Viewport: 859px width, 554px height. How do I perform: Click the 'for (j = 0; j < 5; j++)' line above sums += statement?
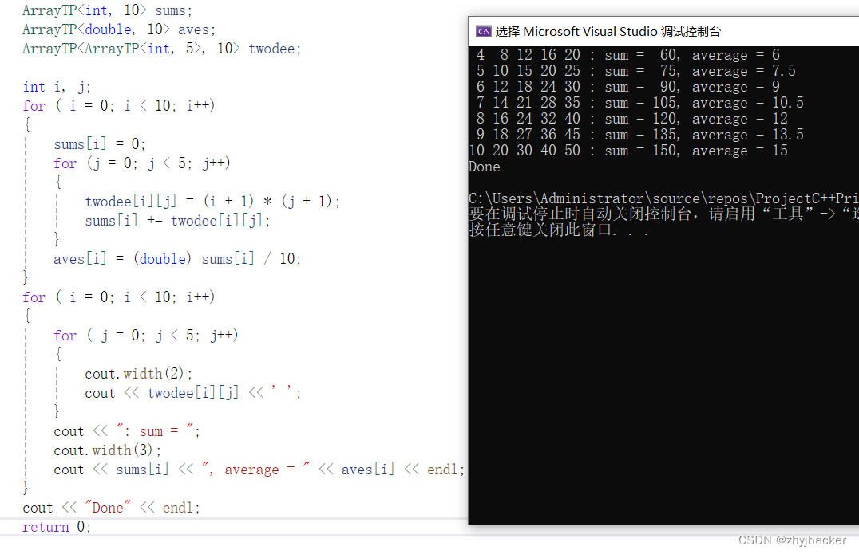142,163
